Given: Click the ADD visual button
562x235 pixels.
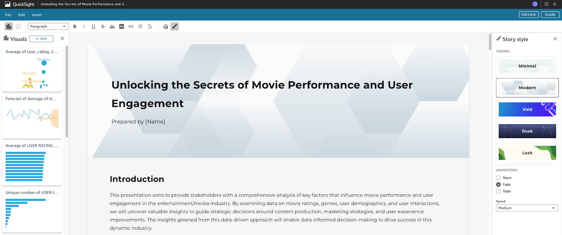Looking at the screenshot, I should pos(41,39).
